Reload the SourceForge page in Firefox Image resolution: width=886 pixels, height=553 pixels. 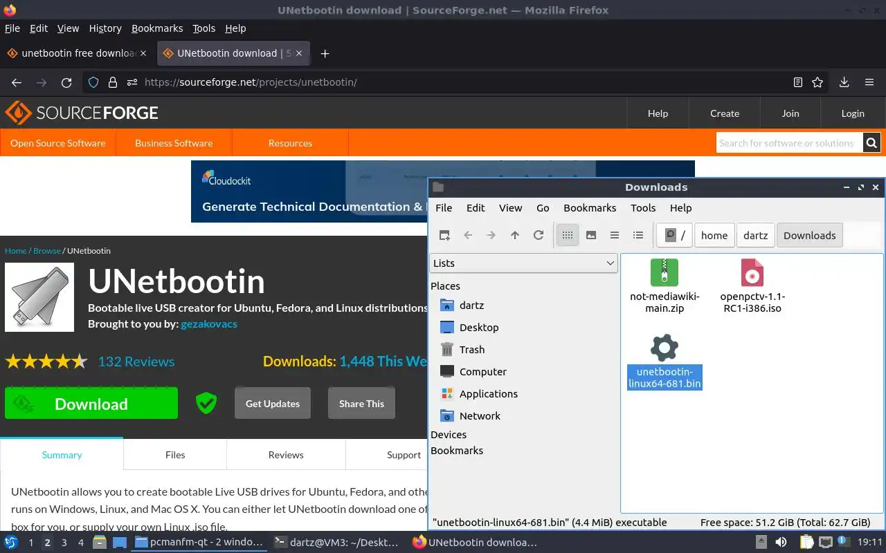66,82
